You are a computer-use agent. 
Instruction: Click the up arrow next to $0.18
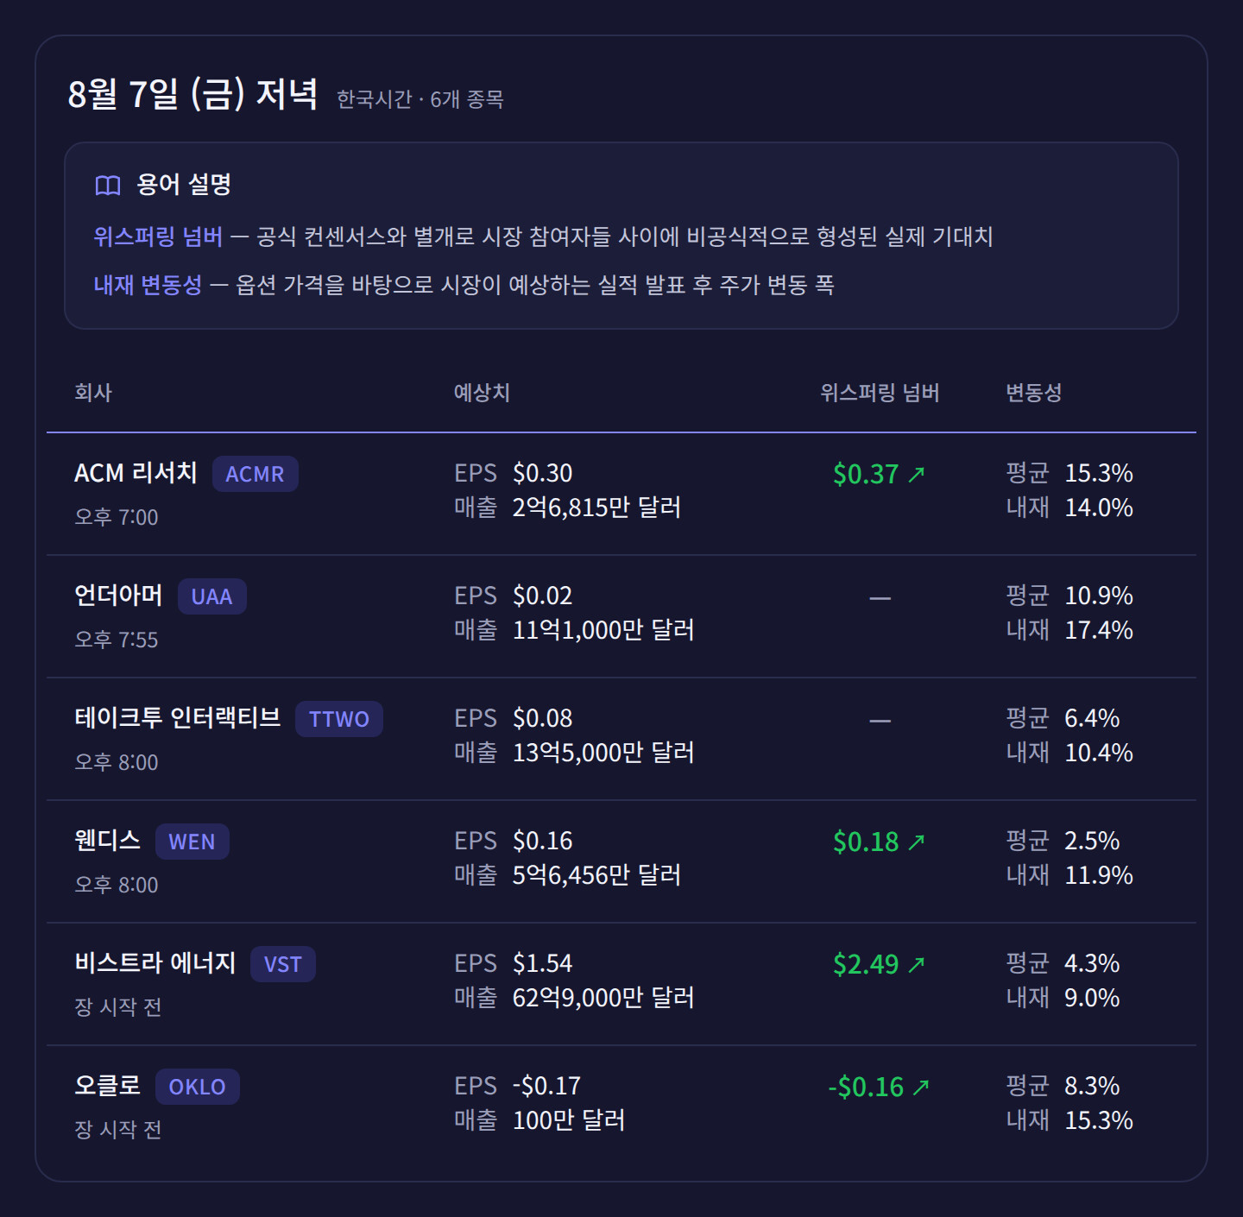917,842
